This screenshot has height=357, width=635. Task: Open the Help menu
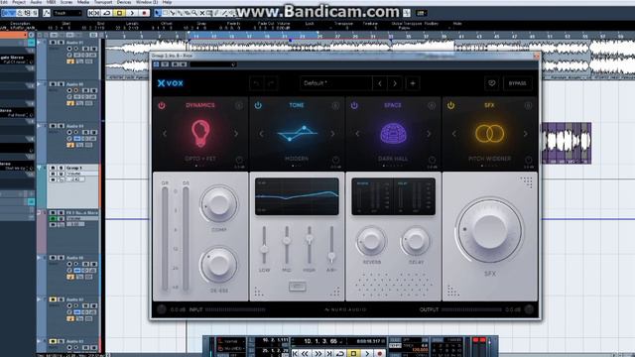click(x=168, y=2)
